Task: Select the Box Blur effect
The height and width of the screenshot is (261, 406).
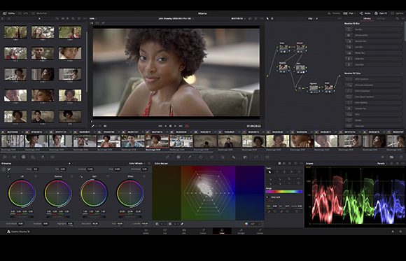Action: (x=373, y=29)
